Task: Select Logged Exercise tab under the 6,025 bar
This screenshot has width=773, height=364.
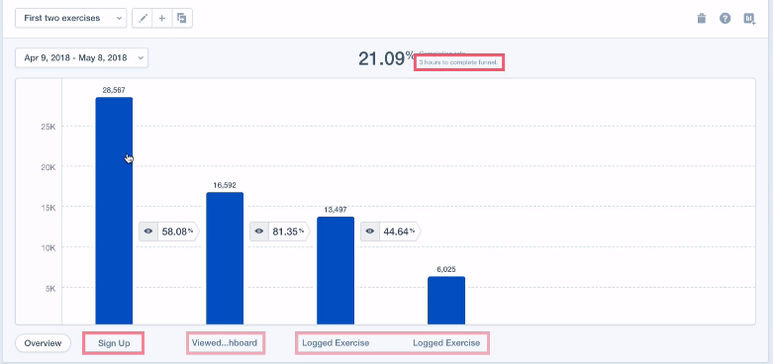Action: 446,343
